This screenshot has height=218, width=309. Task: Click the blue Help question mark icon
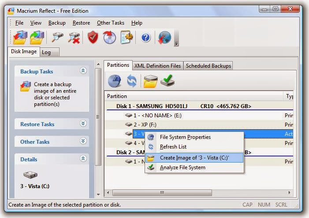point(146,37)
